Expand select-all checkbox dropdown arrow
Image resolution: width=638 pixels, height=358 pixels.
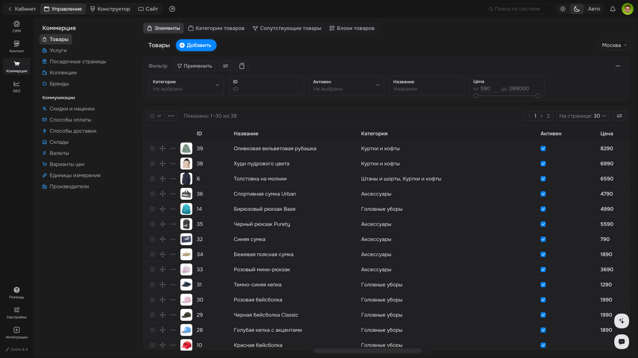point(159,116)
